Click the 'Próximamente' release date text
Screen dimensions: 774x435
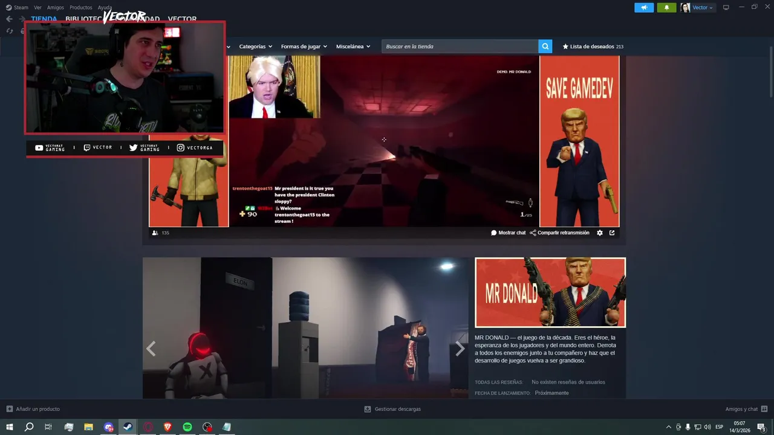point(551,393)
